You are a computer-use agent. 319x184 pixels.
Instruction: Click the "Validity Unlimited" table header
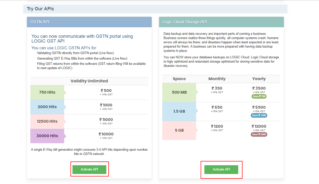[89, 81]
